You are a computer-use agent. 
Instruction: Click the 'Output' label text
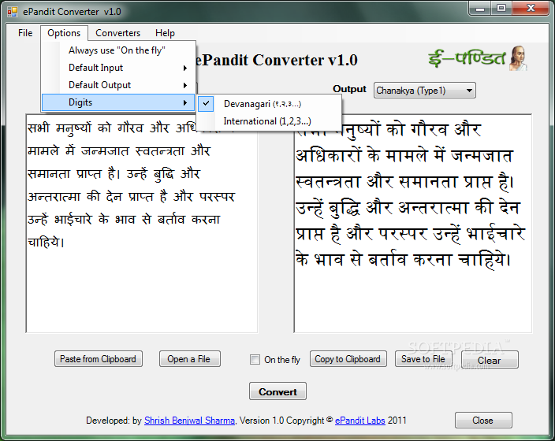pos(349,89)
